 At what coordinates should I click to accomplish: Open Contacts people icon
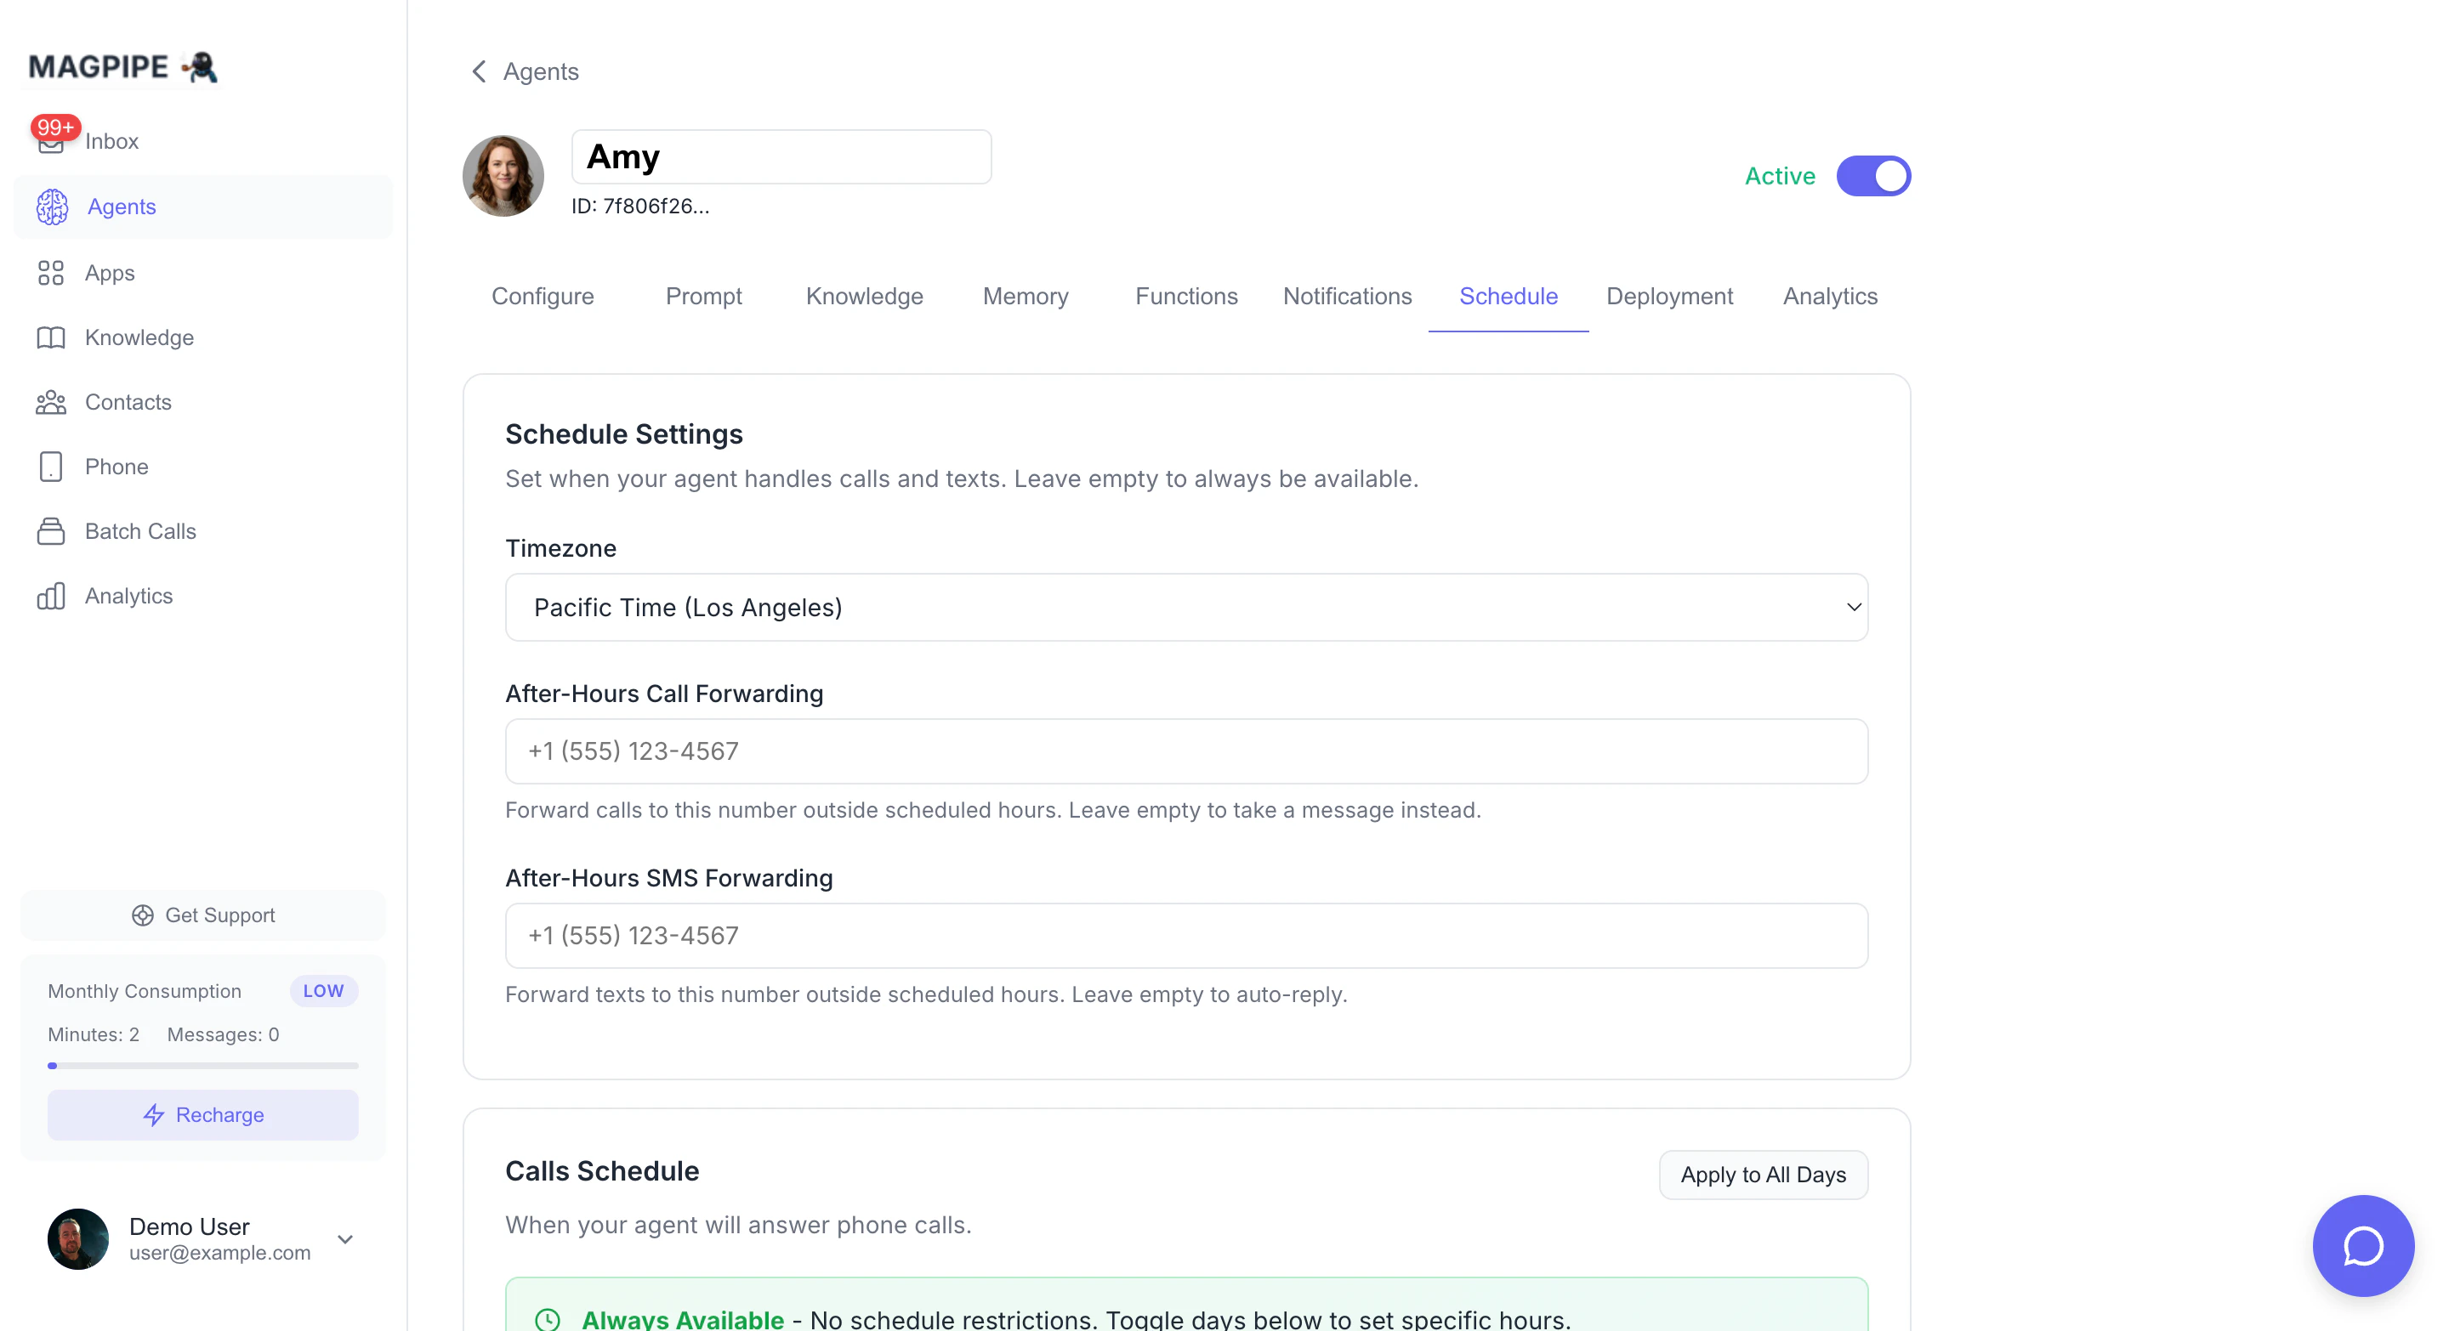[x=50, y=402]
